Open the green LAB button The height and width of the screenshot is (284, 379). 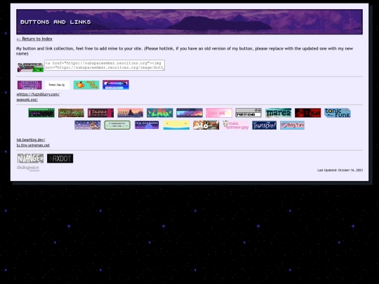click(160, 113)
